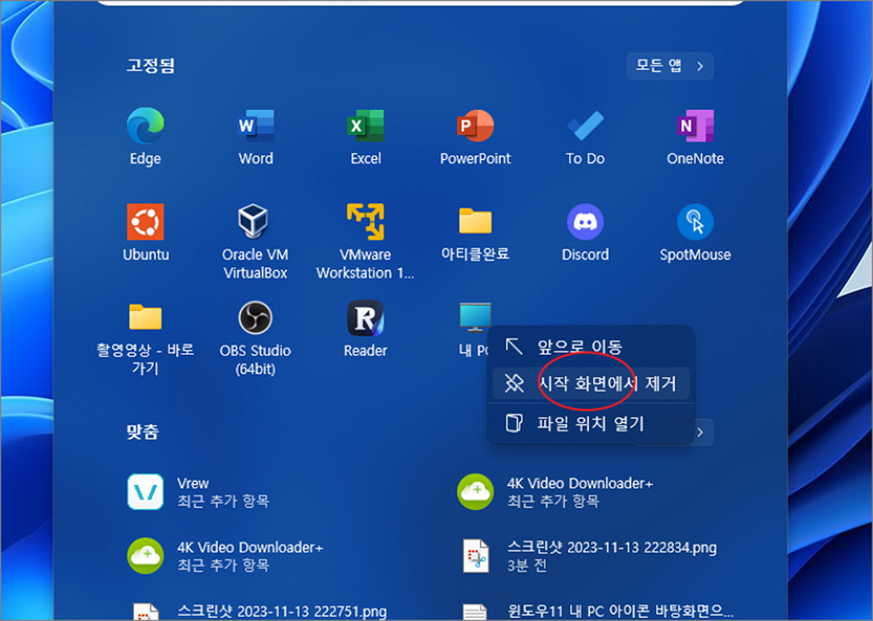Image resolution: width=873 pixels, height=621 pixels.
Task: Open the Edge pinned app
Action: (145, 127)
